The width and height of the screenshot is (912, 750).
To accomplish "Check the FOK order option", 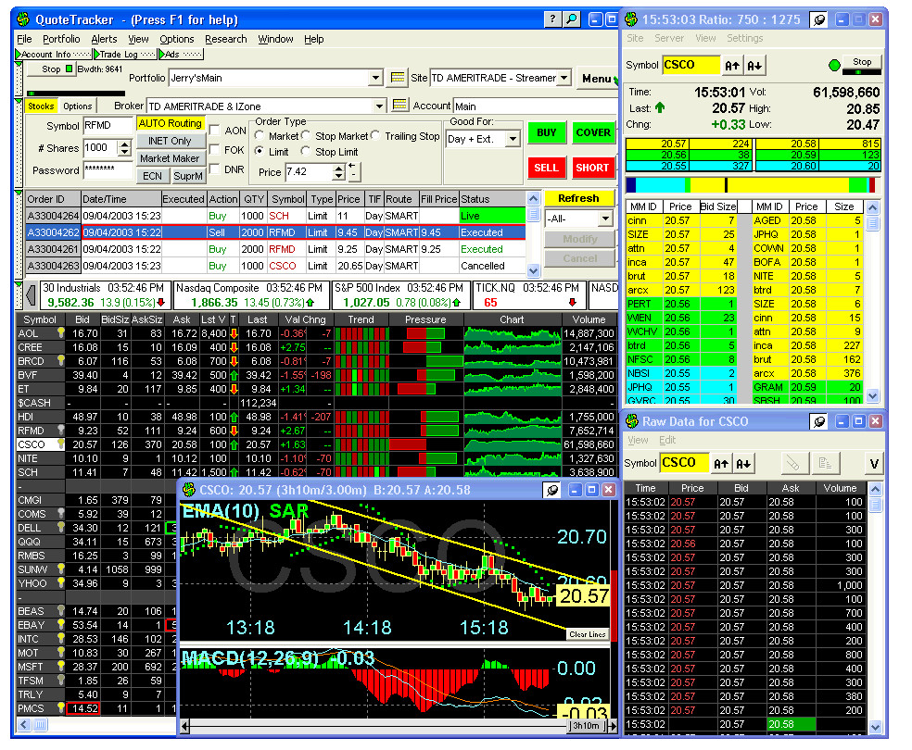I will pyautogui.click(x=214, y=150).
